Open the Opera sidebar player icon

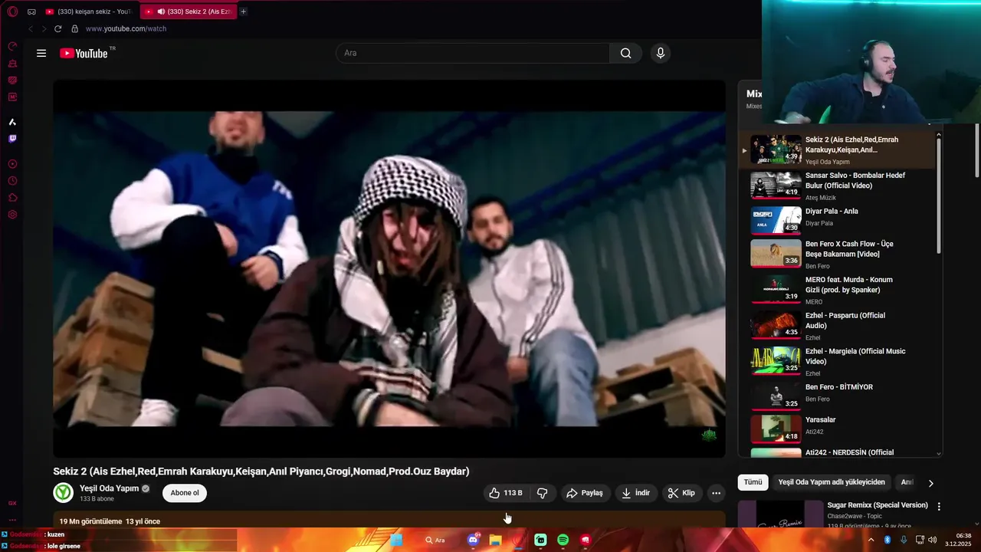(x=12, y=164)
